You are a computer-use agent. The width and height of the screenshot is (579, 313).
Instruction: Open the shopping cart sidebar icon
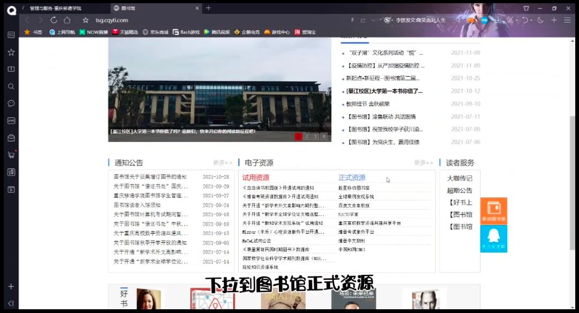coord(11,155)
